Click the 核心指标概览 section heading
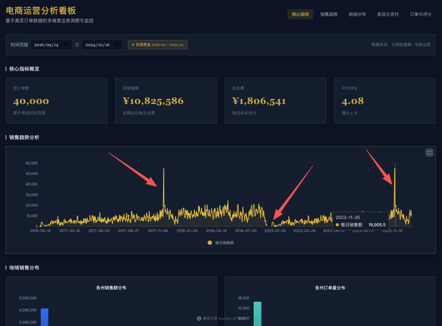 coord(24,69)
